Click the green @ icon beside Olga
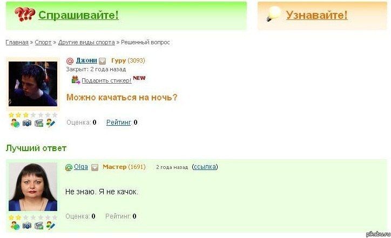Screen dimensions: 391x238 (69, 167)
